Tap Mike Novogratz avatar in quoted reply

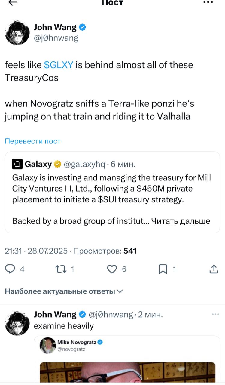[x=48, y=345]
